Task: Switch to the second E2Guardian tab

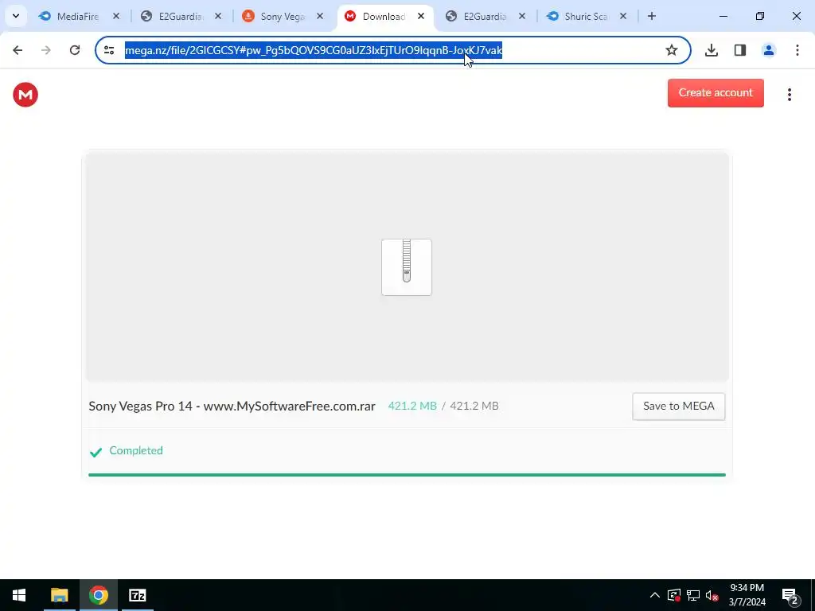Action: click(x=484, y=16)
